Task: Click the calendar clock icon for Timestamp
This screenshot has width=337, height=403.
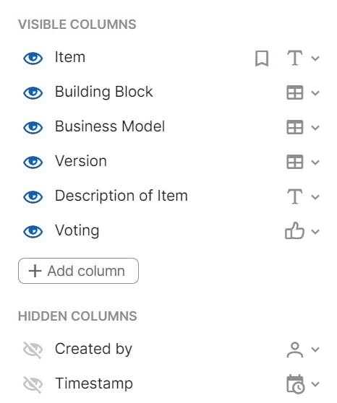Action: coord(295,384)
